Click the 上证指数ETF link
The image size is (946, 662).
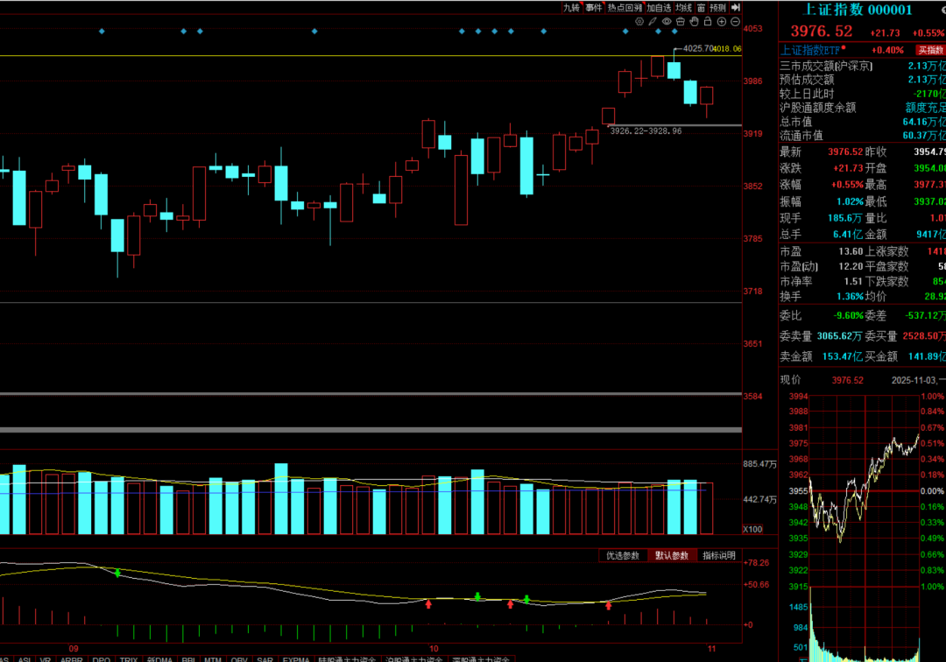coord(810,51)
